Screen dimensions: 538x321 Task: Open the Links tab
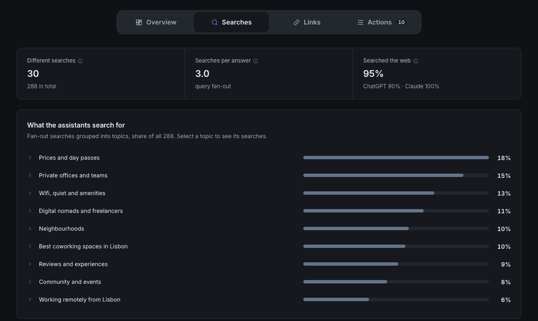[307, 22]
